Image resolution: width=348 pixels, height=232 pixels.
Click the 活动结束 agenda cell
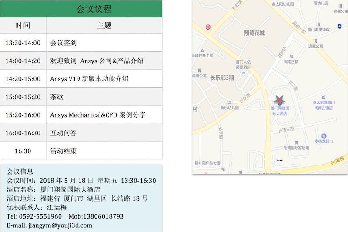point(104,151)
